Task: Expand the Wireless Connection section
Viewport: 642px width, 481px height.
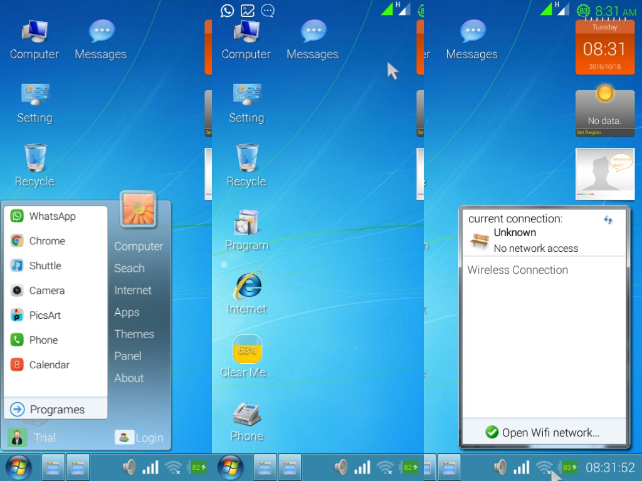Action: pos(517,270)
